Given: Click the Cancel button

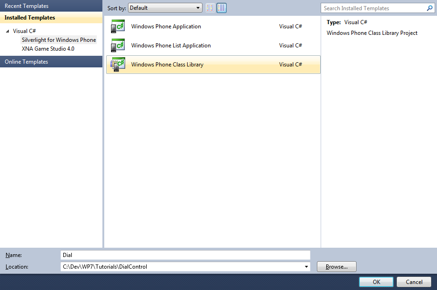Looking at the screenshot, I should click(x=414, y=282).
